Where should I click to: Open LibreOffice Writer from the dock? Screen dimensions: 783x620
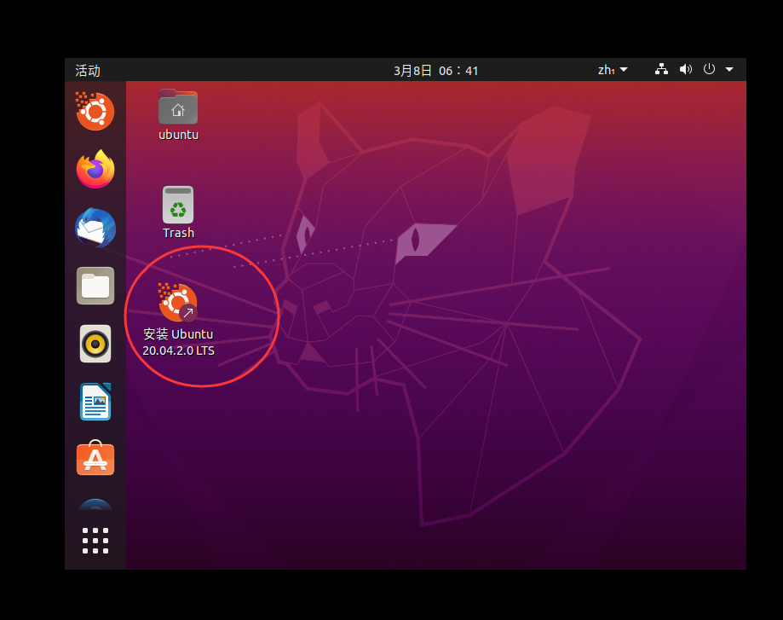(95, 402)
